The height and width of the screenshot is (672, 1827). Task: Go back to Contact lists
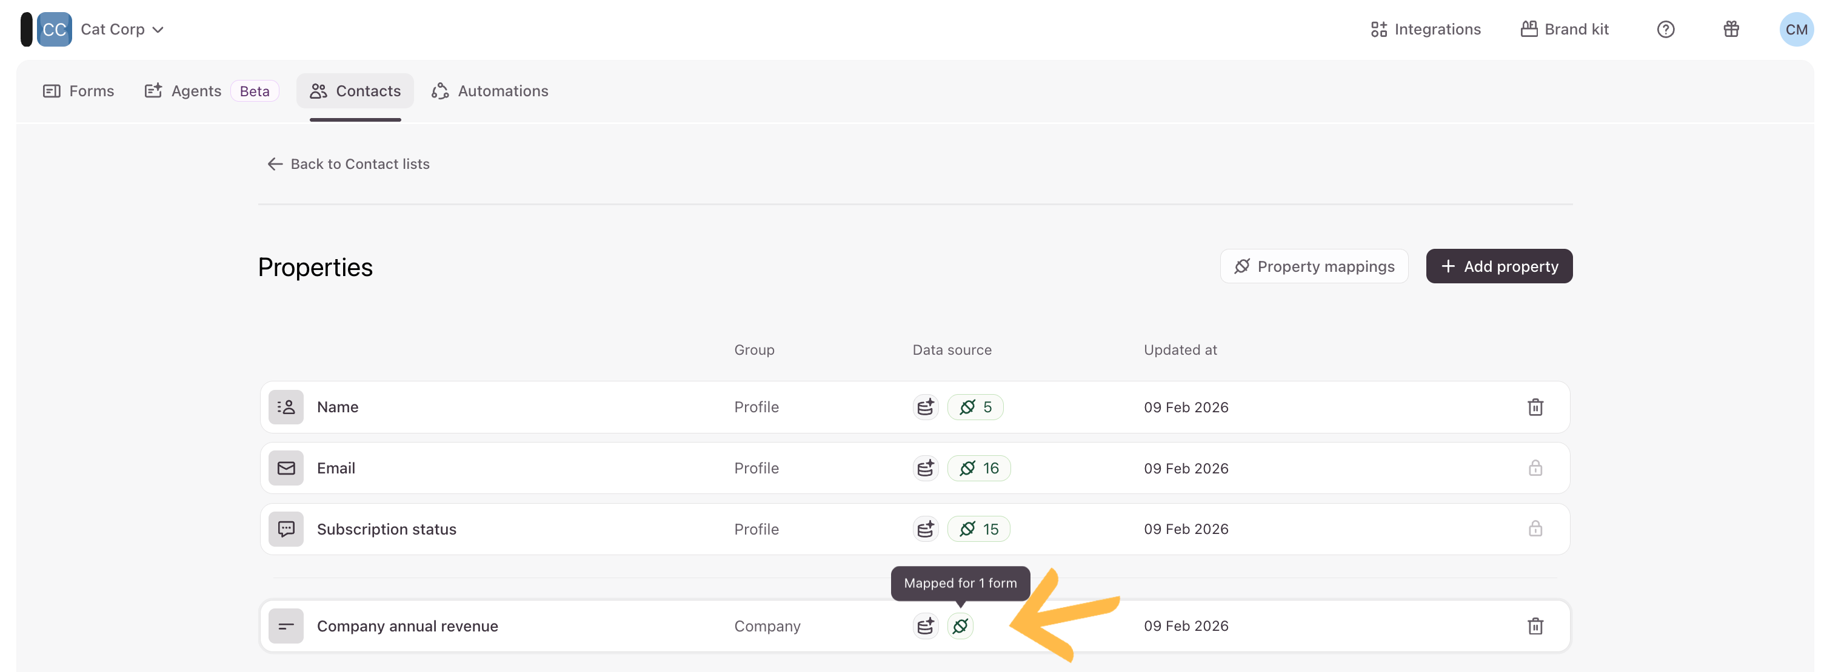pos(348,164)
